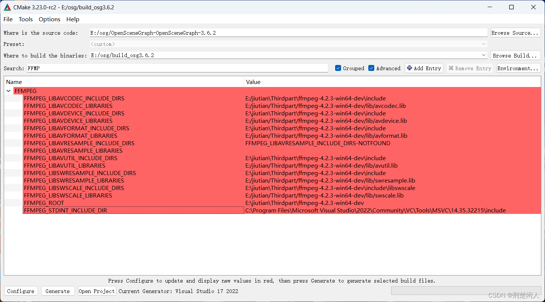Click the swscale.lib value cell
Viewport: 545px width, 302px height.
[x=324, y=196]
